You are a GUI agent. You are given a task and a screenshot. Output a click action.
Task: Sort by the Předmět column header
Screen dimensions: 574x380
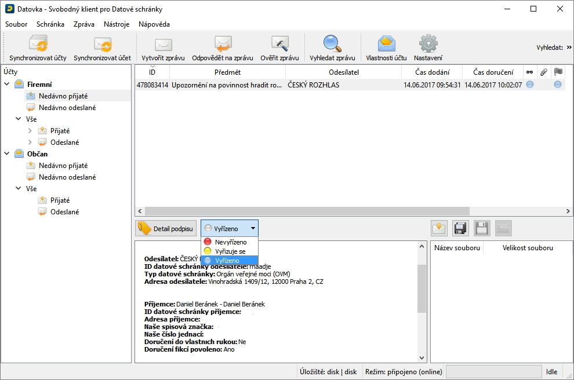pos(227,72)
